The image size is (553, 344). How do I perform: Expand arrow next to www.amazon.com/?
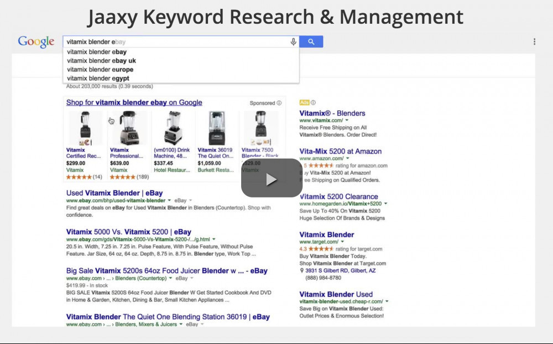tap(347, 158)
